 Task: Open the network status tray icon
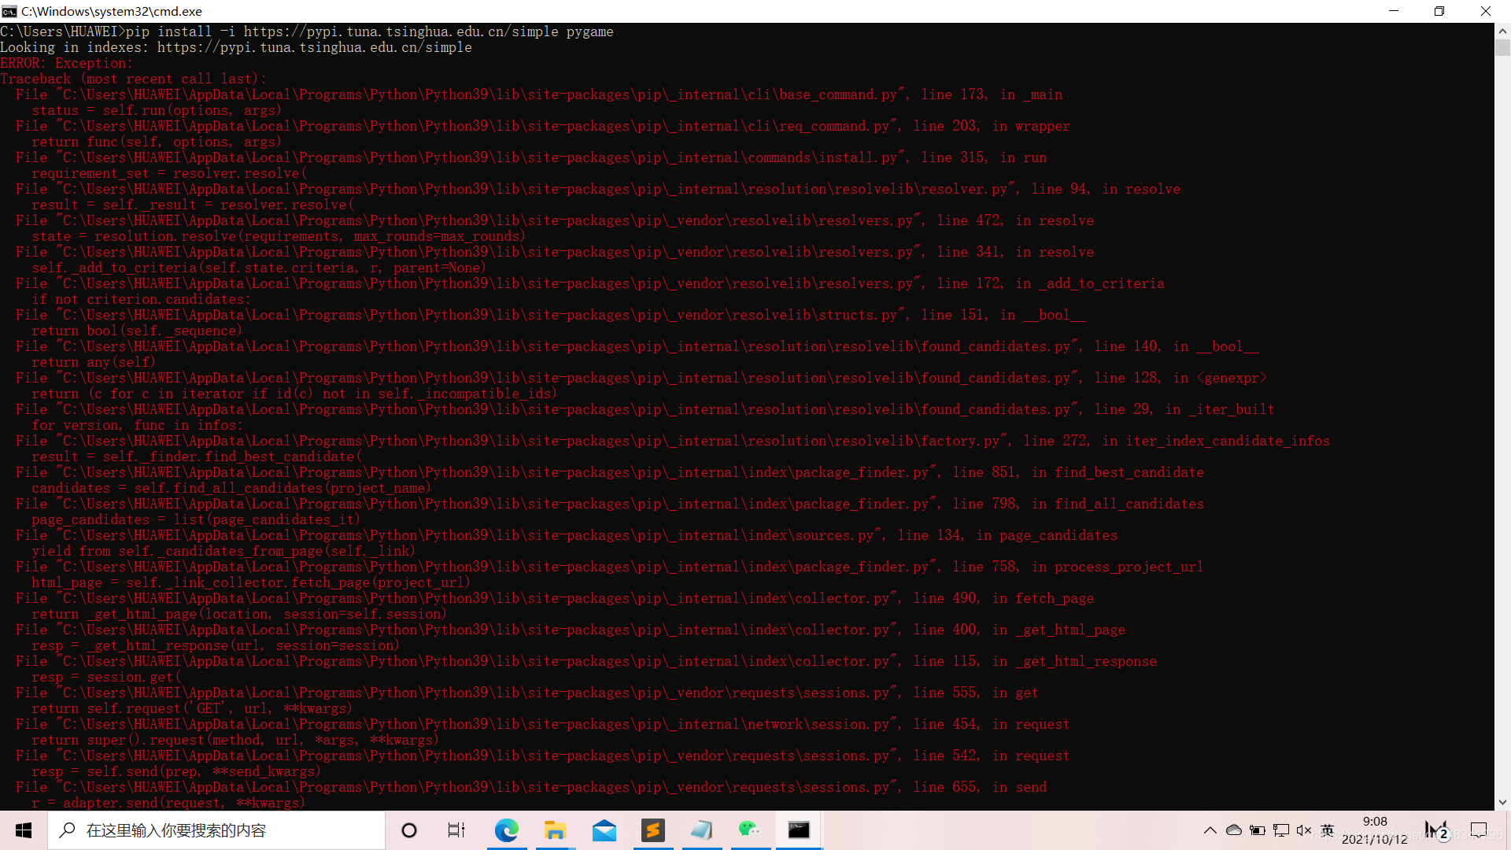(x=1281, y=830)
